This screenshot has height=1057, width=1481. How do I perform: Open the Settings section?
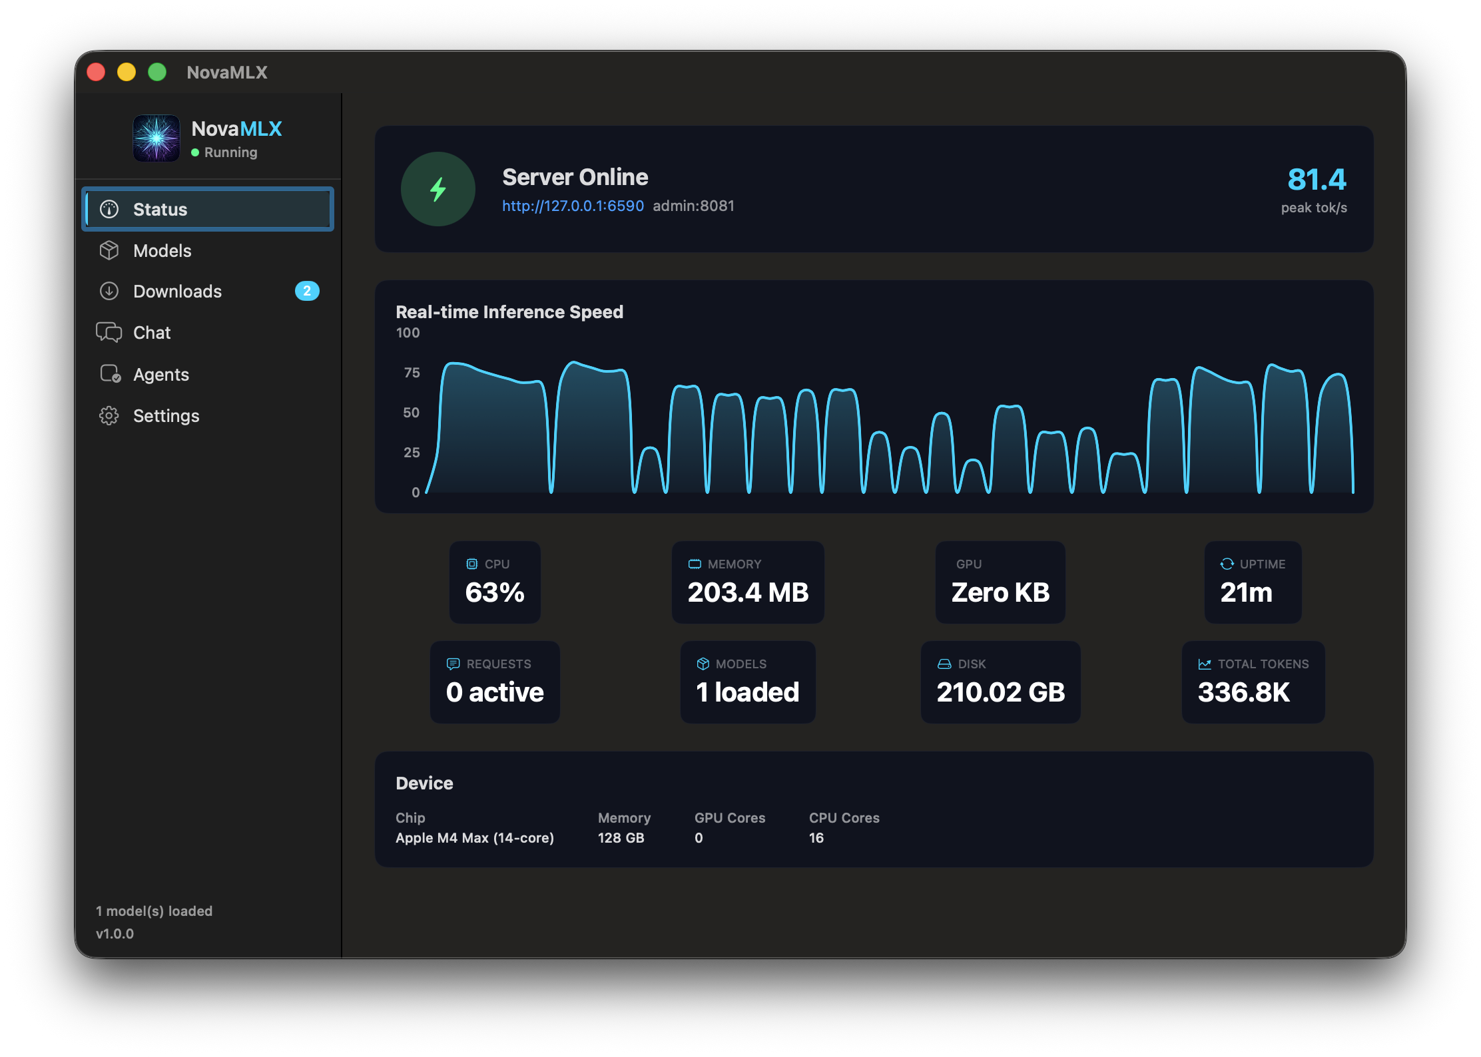(208, 415)
